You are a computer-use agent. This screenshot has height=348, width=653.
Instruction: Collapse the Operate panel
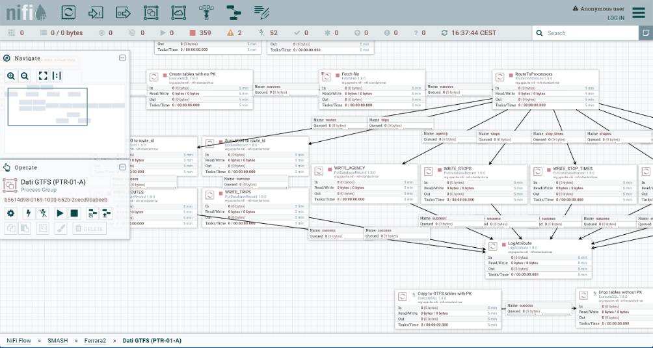[x=122, y=167]
